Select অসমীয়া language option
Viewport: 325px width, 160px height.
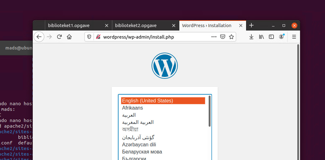point(163,129)
